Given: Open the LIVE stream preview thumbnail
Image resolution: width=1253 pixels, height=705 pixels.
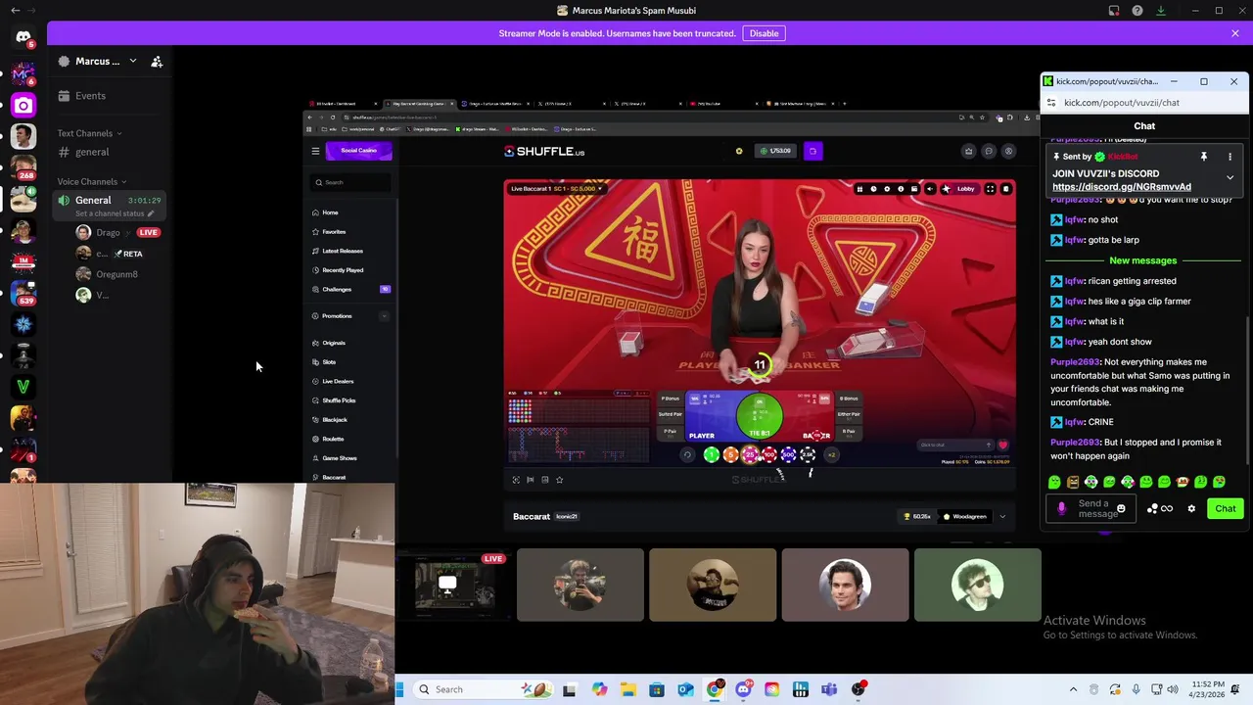Looking at the screenshot, I should coord(453,586).
